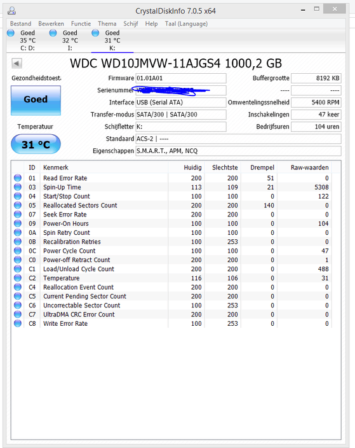Viewport: 355px width, 448px height.
Task: Click the Schijfletter K: field
Action: tap(181, 127)
